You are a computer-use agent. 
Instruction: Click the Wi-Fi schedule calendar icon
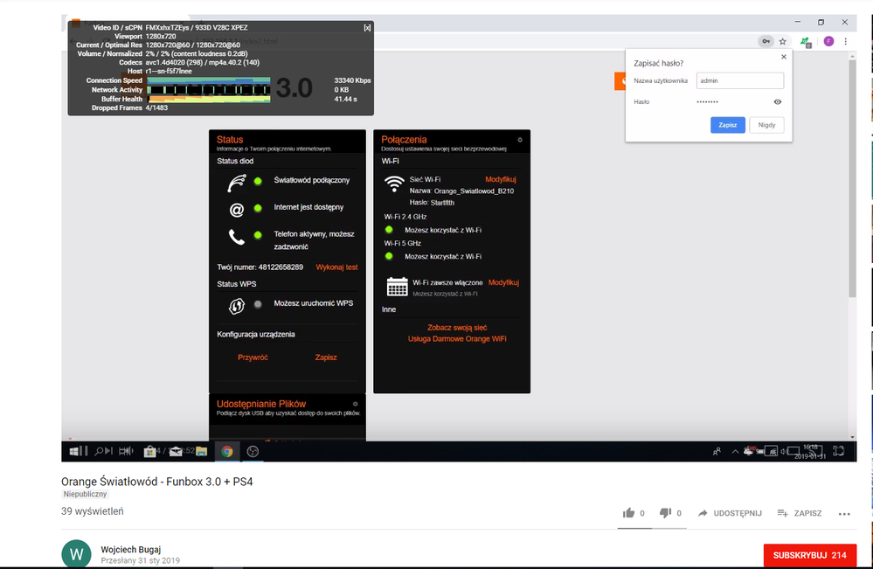[397, 286]
